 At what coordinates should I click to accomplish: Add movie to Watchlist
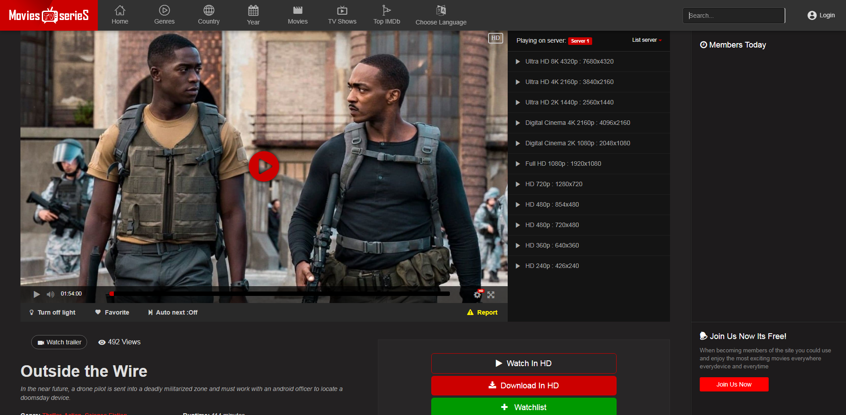pyautogui.click(x=524, y=407)
